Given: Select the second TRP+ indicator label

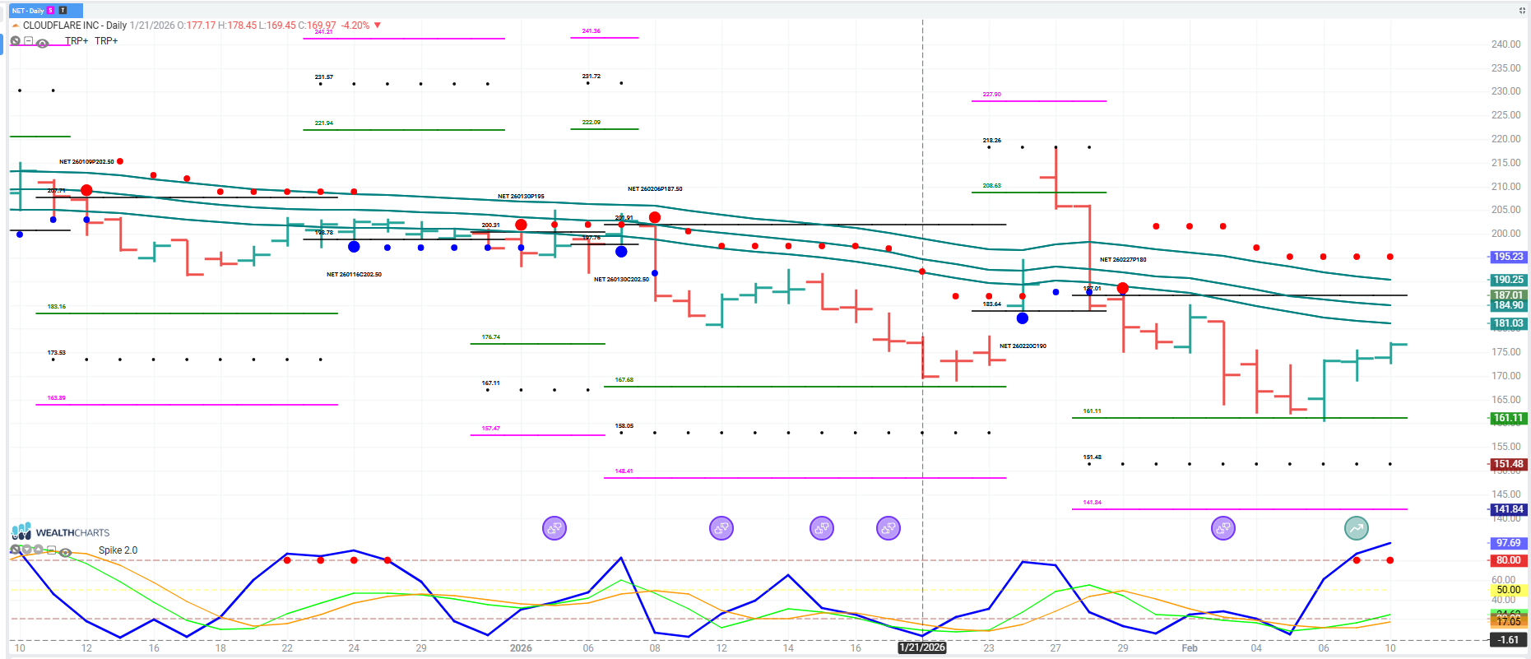Looking at the screenshot, I should 106,41.
